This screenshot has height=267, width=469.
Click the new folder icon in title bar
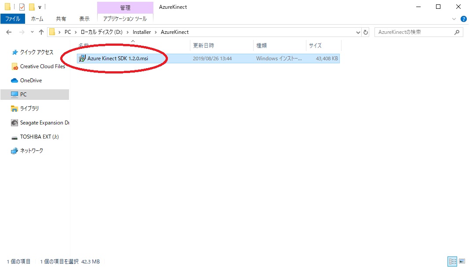click(x=32, y=7)
